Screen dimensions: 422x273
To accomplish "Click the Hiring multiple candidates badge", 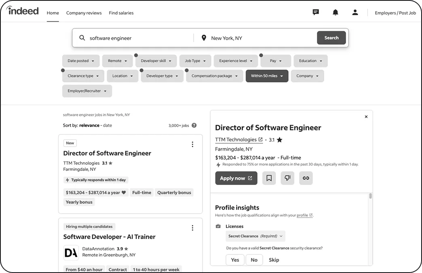I will click(x=89, y=227).
